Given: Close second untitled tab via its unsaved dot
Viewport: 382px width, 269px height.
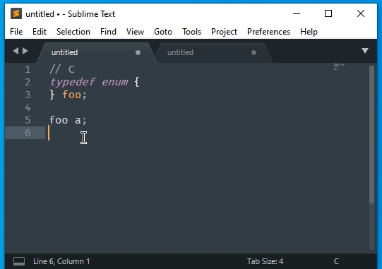Looking at the screenshot, I should 253,53.
